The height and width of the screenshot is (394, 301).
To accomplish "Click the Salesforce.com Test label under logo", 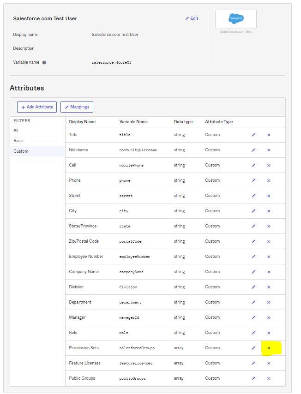I will click(x=236, y=31).
